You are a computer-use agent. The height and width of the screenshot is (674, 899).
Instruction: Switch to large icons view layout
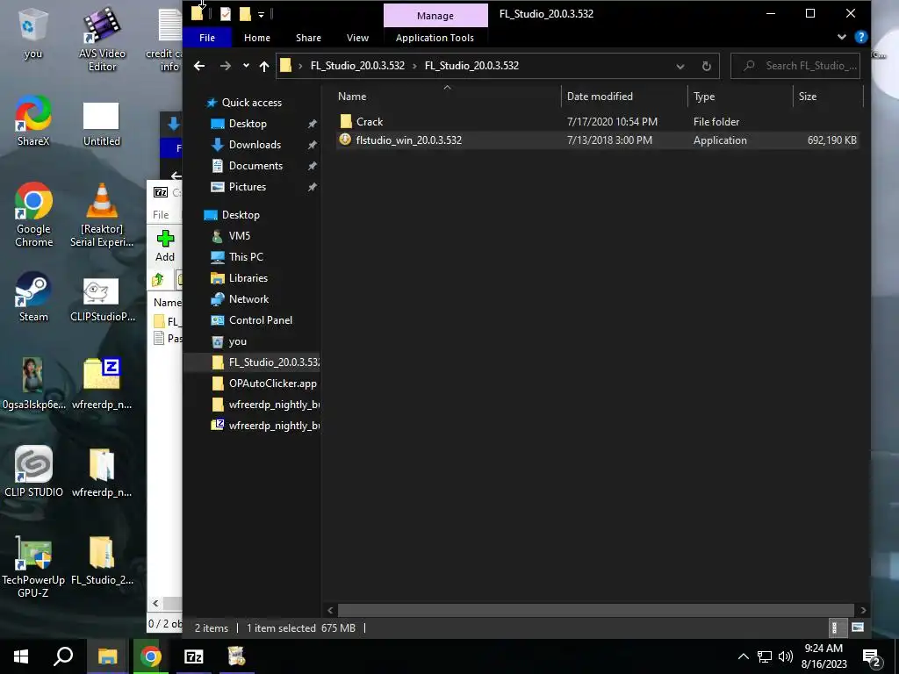857,627
